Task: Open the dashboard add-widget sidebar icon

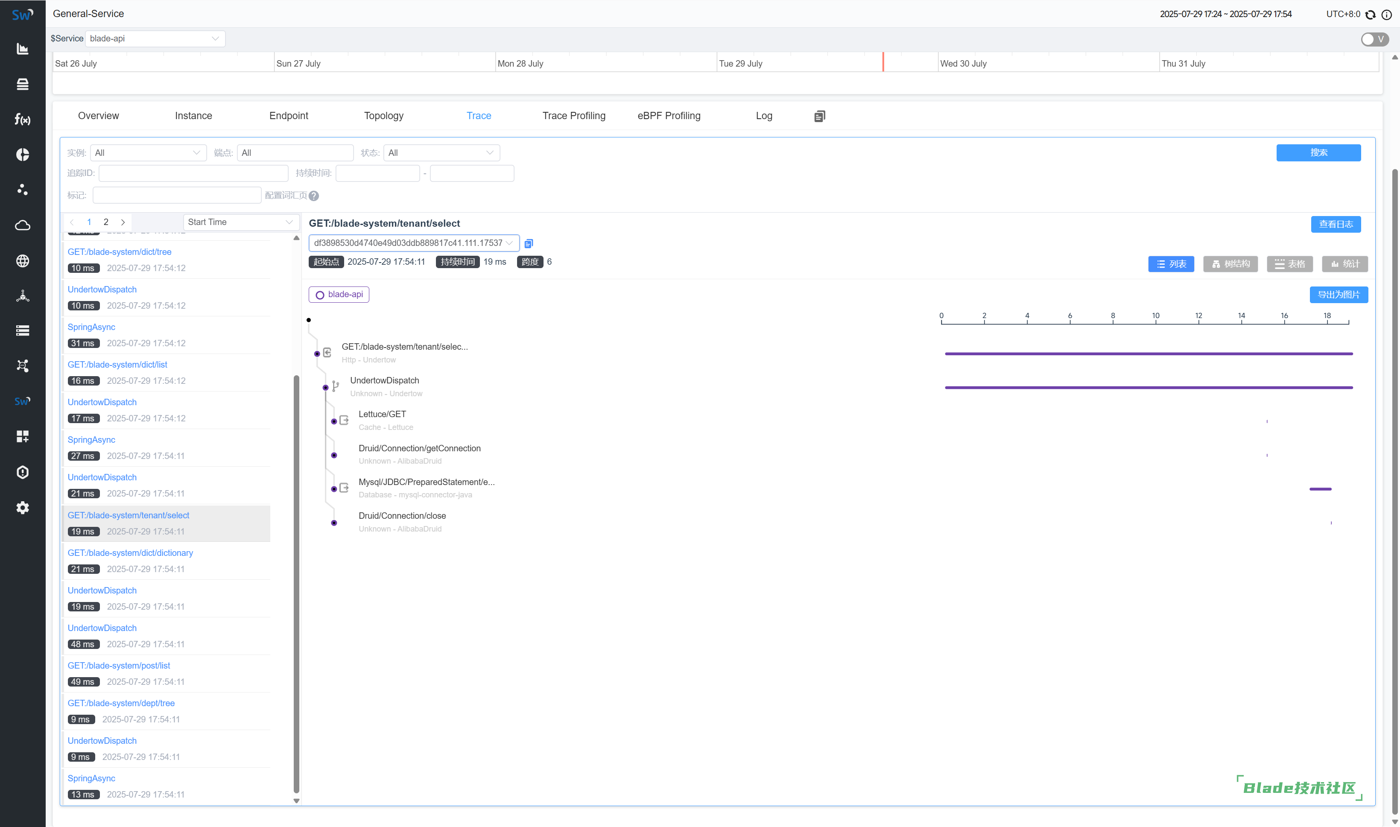Action: [22, 436]
